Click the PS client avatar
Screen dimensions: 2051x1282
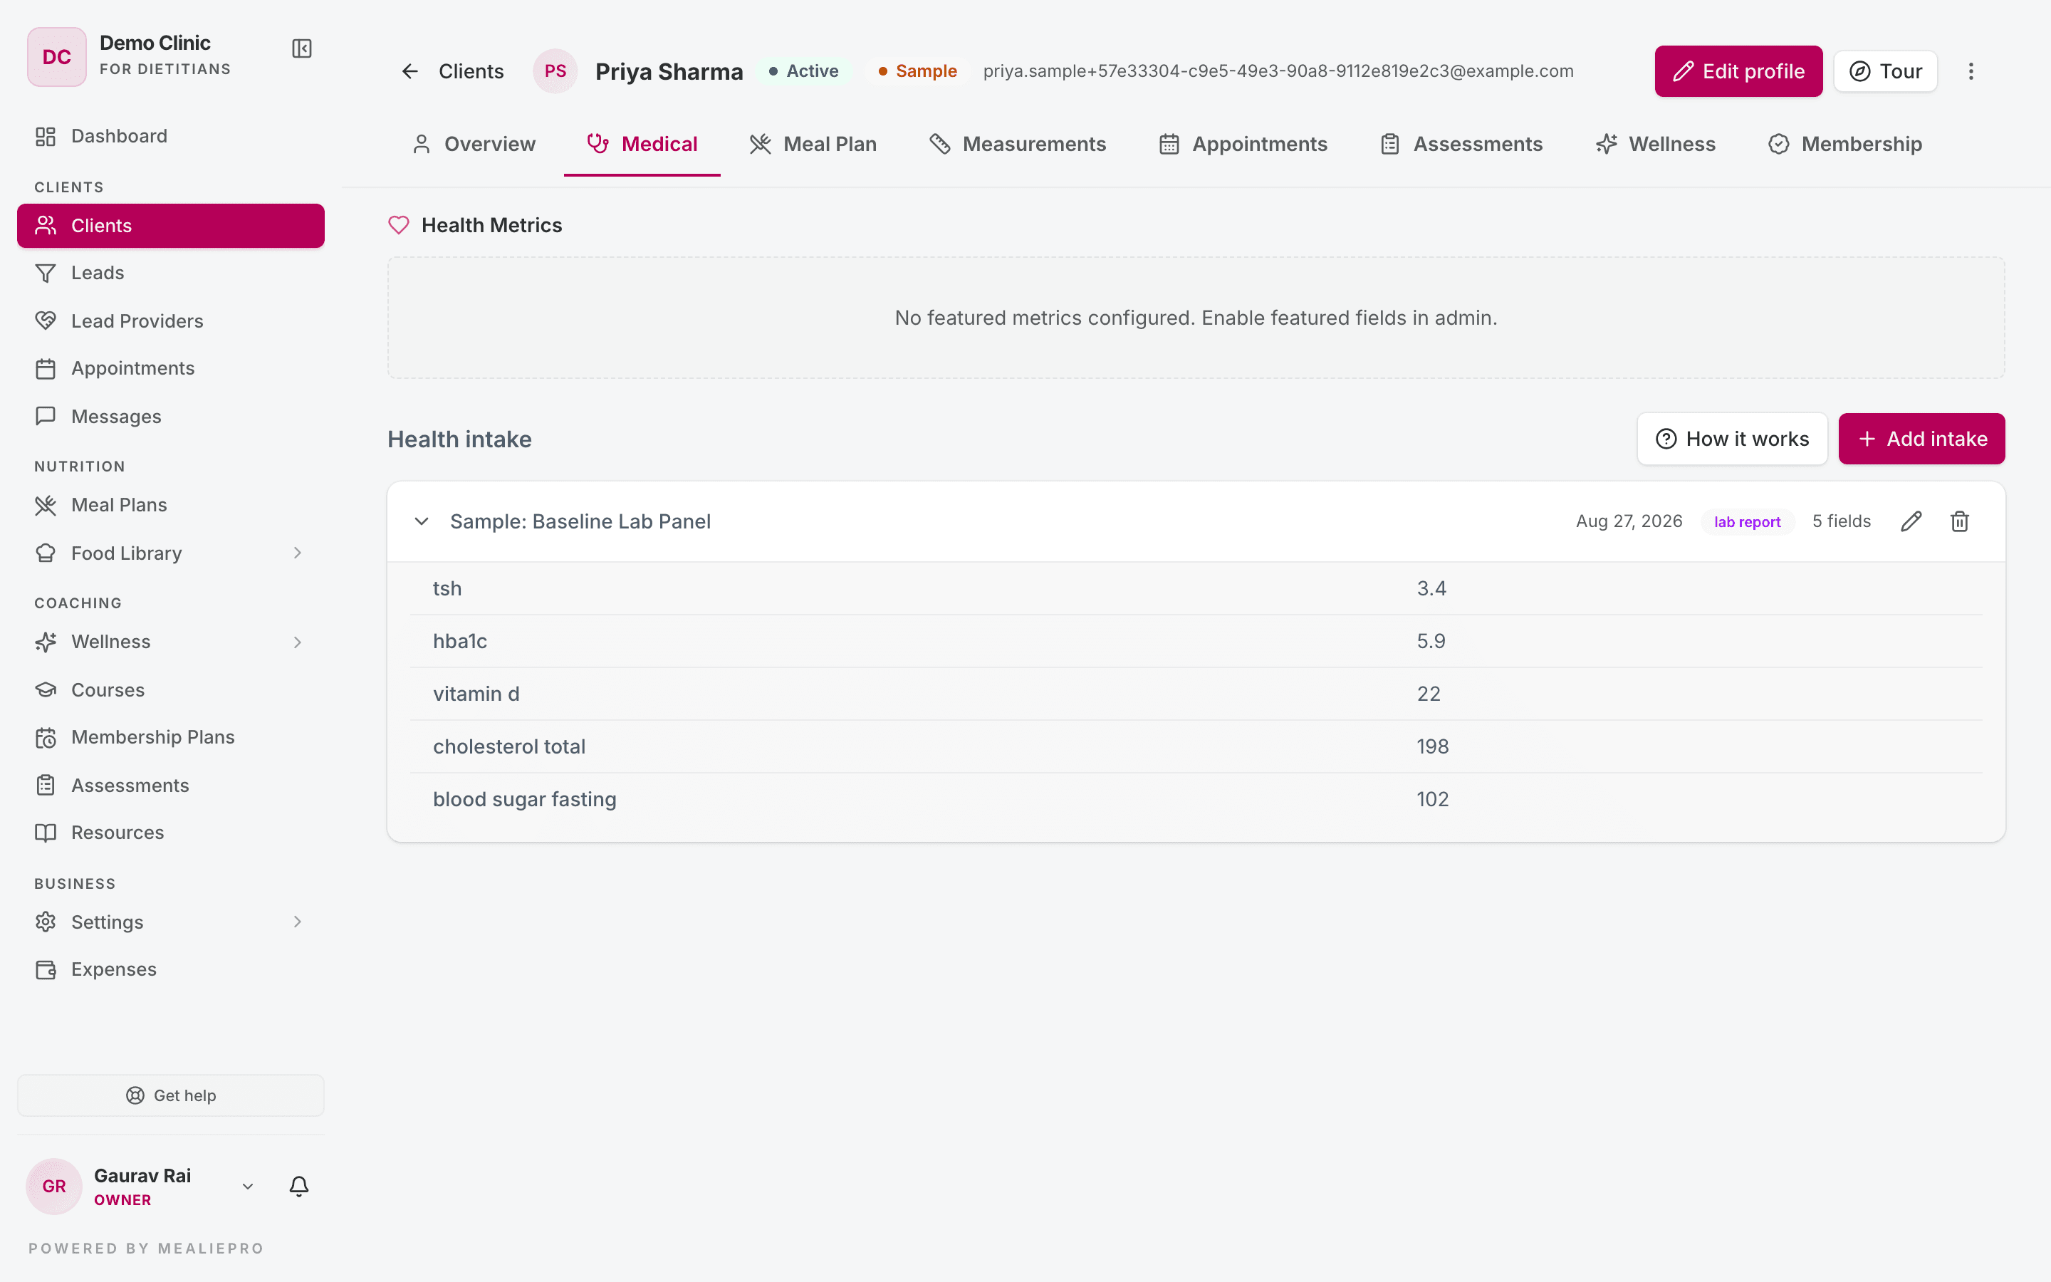[x=555, y=71]
